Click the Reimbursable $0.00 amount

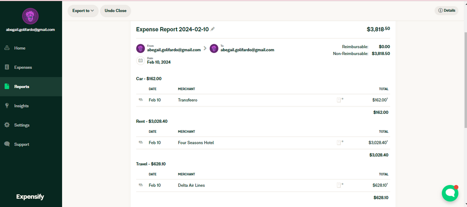pyautogui.click(x=384, y=47)
